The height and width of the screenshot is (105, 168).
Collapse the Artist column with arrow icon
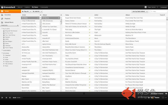point(40,15)
